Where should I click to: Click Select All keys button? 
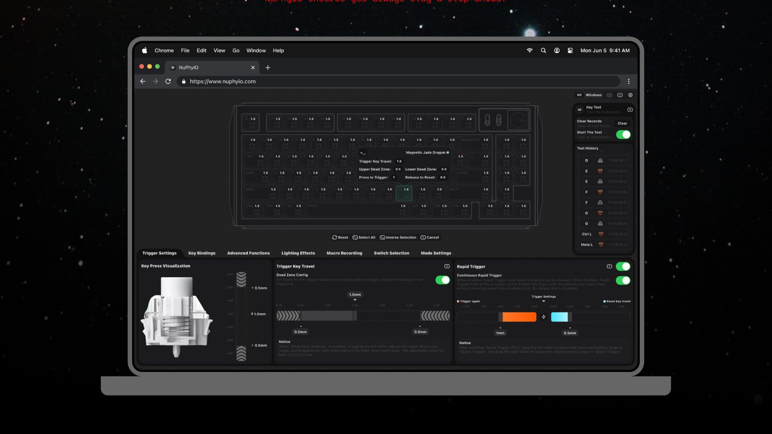pos(364,237)
